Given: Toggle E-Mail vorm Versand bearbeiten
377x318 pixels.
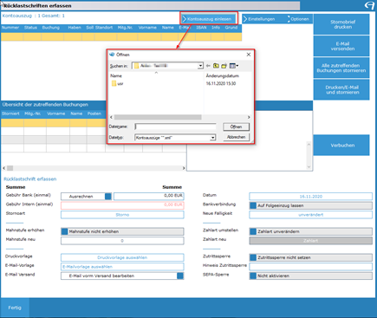Looking at the screenshot, I should click(x=180, y=276).
